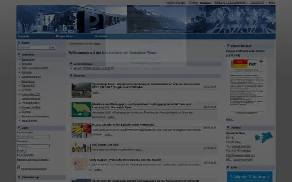
Task: Open Pfarrnachrichten quicklink
Action: tap(31, 103)
